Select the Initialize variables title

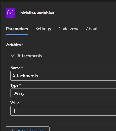37,13
